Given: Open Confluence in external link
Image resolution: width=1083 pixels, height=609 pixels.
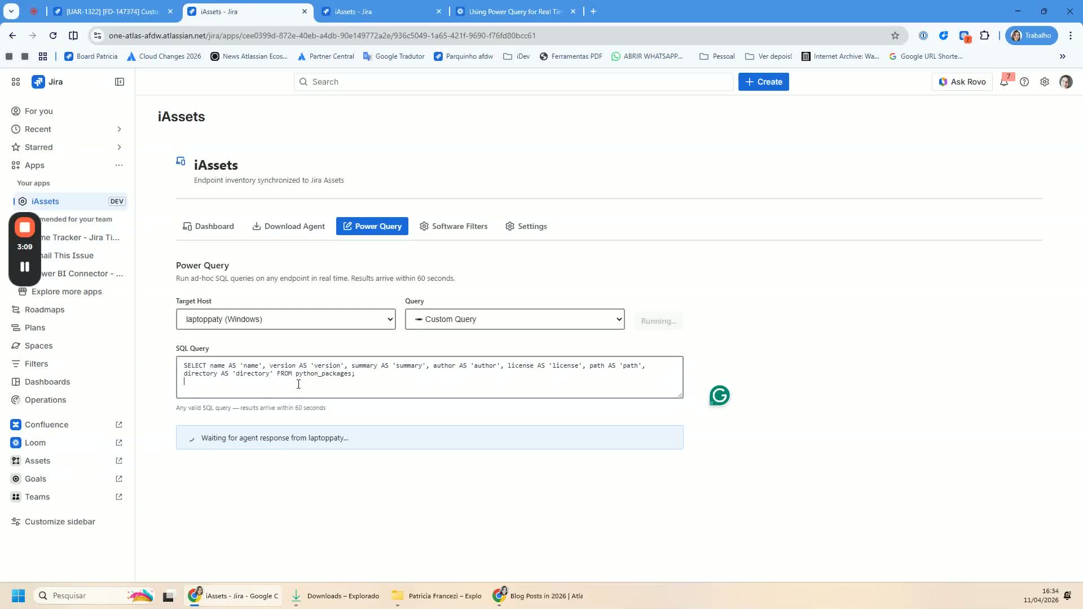Looking at the screenshot, I should [x=119, y=425].
